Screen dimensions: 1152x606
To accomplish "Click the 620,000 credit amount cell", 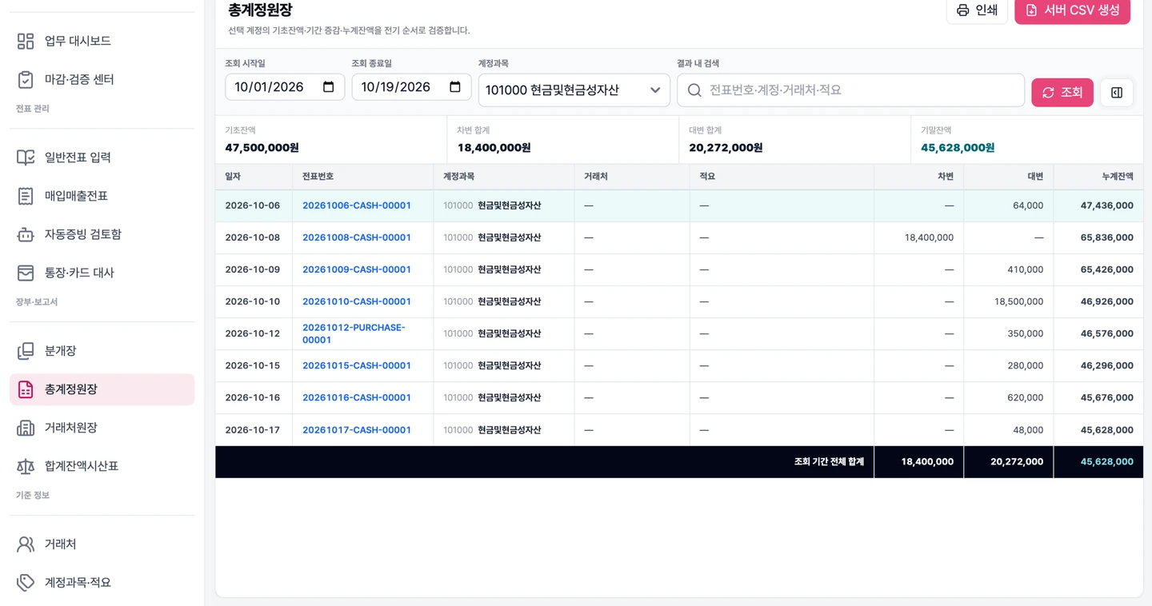I will coord(1008,397).
